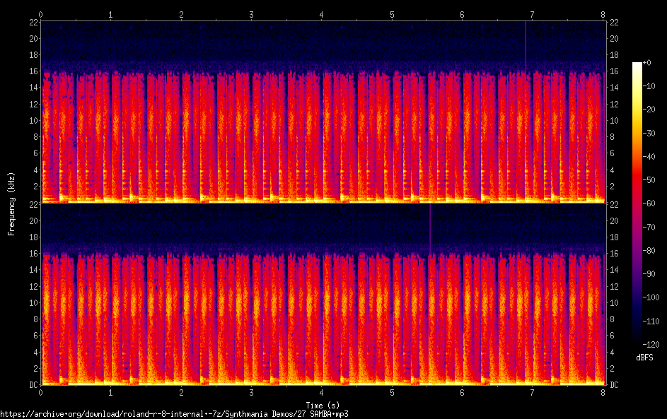Click the "5" tick on the bottom time axis

tap(392, 393)
